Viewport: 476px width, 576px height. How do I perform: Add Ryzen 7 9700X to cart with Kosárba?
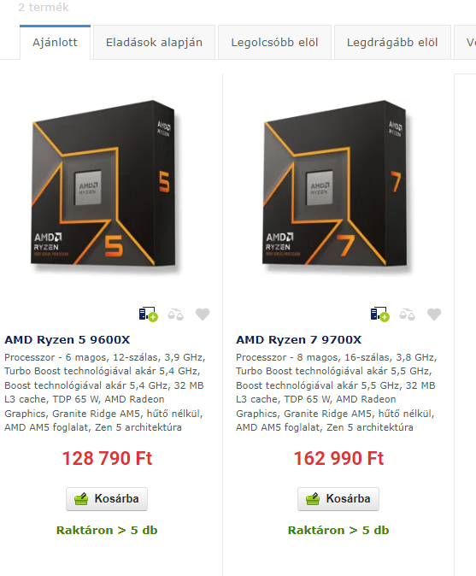tap(338, 499)
